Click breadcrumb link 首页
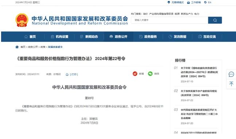 (x=23, y=47)
